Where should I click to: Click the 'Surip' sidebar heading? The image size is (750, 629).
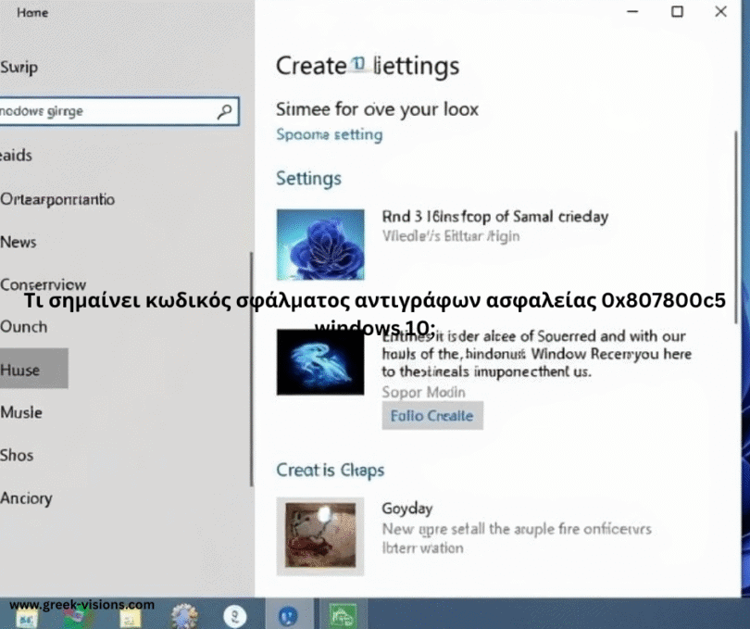tap(19, 68)
